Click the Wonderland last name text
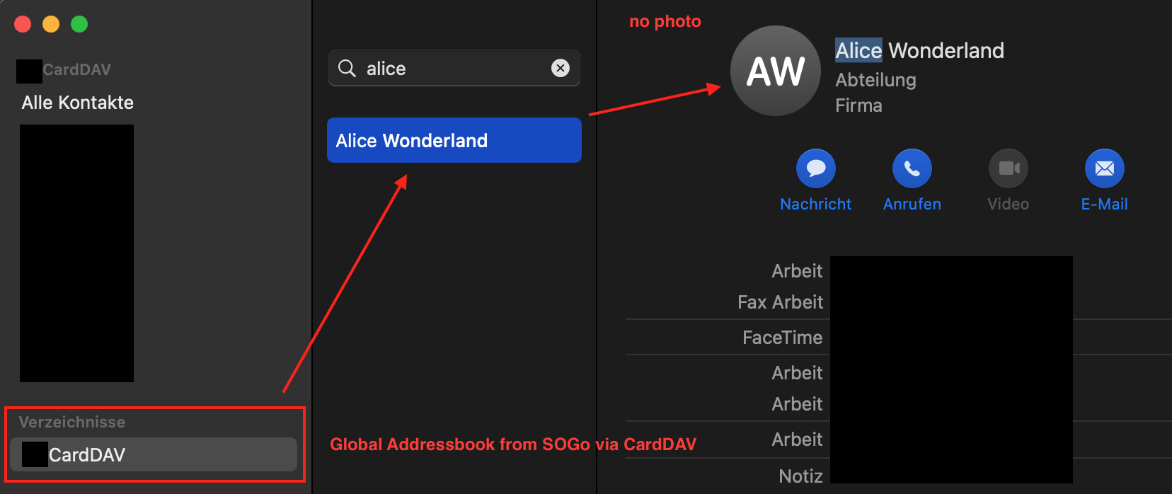Viewport: 1172px width, 494px height. tap(946, 50)
